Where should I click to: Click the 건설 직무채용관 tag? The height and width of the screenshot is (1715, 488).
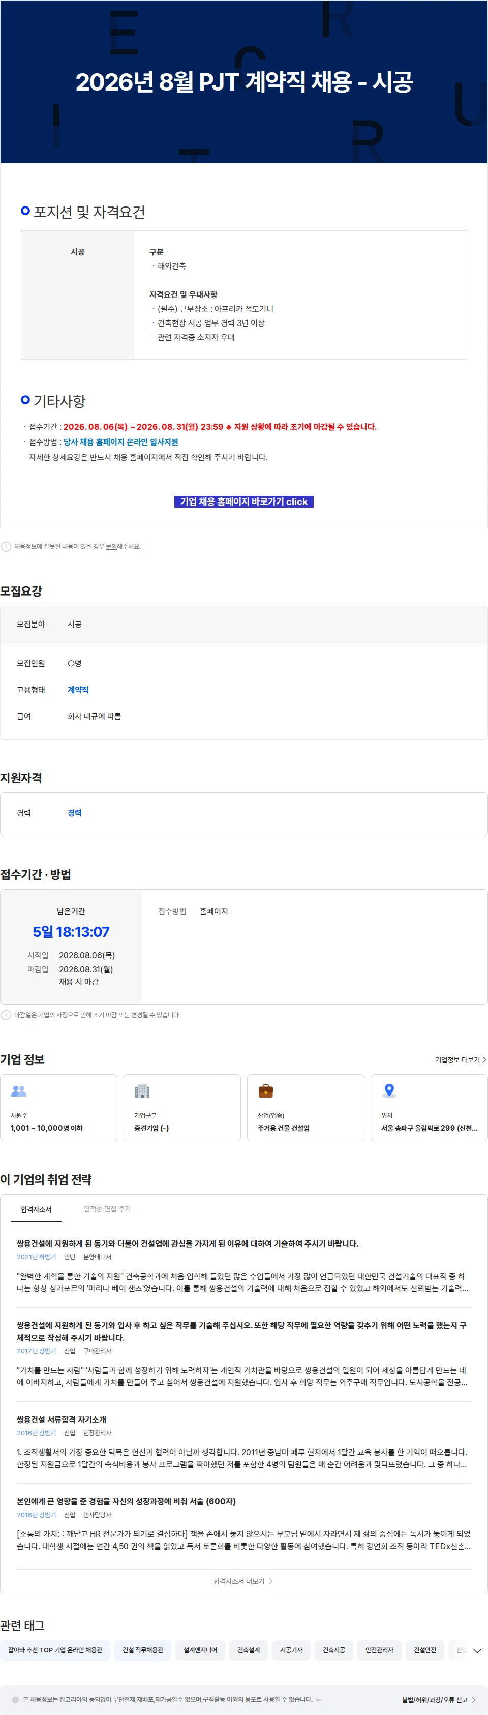142,1650
